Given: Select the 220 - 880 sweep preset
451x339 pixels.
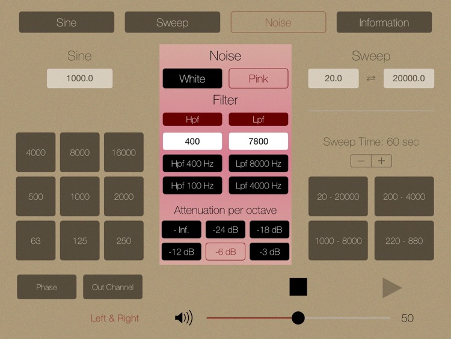Looking at the screenshot, I should 404,240.
